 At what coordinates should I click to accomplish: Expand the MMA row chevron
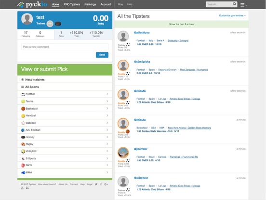(x=107, y=172)
